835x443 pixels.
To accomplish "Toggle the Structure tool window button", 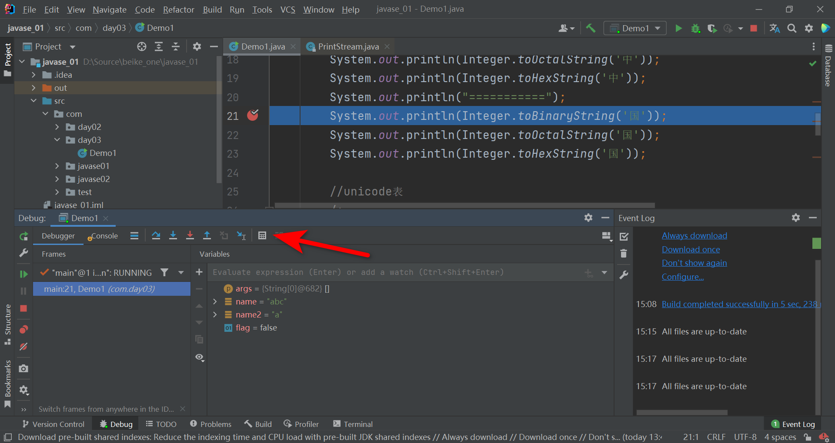I will pyautogui.click(x=7, y=324).
